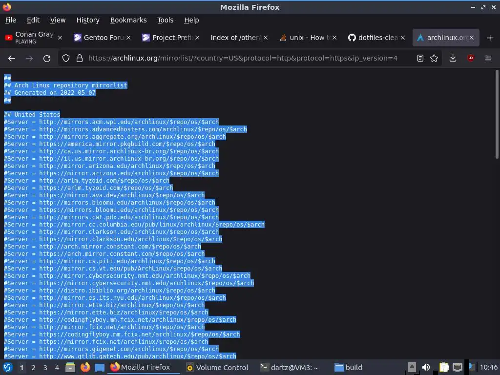500x375 pixels.
Task: Open Volume Control window from taskbar
Action: click(217, 367)
